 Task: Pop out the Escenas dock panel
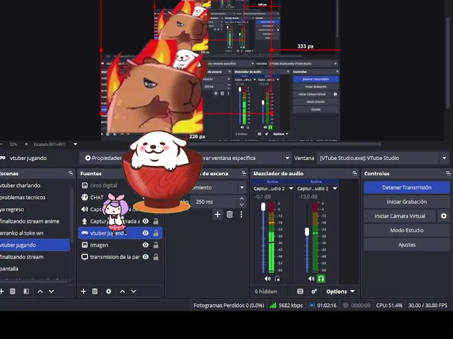(71, 173)
